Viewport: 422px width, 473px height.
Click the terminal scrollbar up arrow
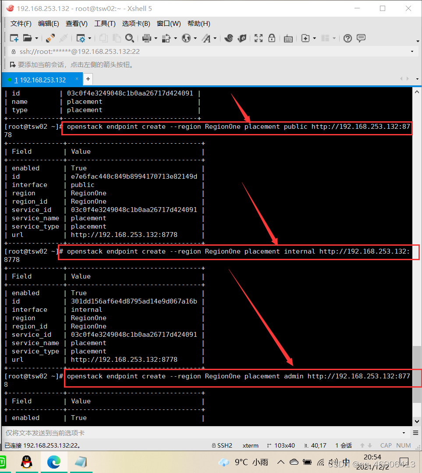(417, 92)
